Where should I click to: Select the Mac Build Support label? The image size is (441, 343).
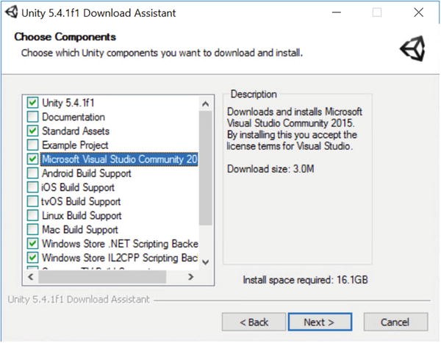[80, 230]
